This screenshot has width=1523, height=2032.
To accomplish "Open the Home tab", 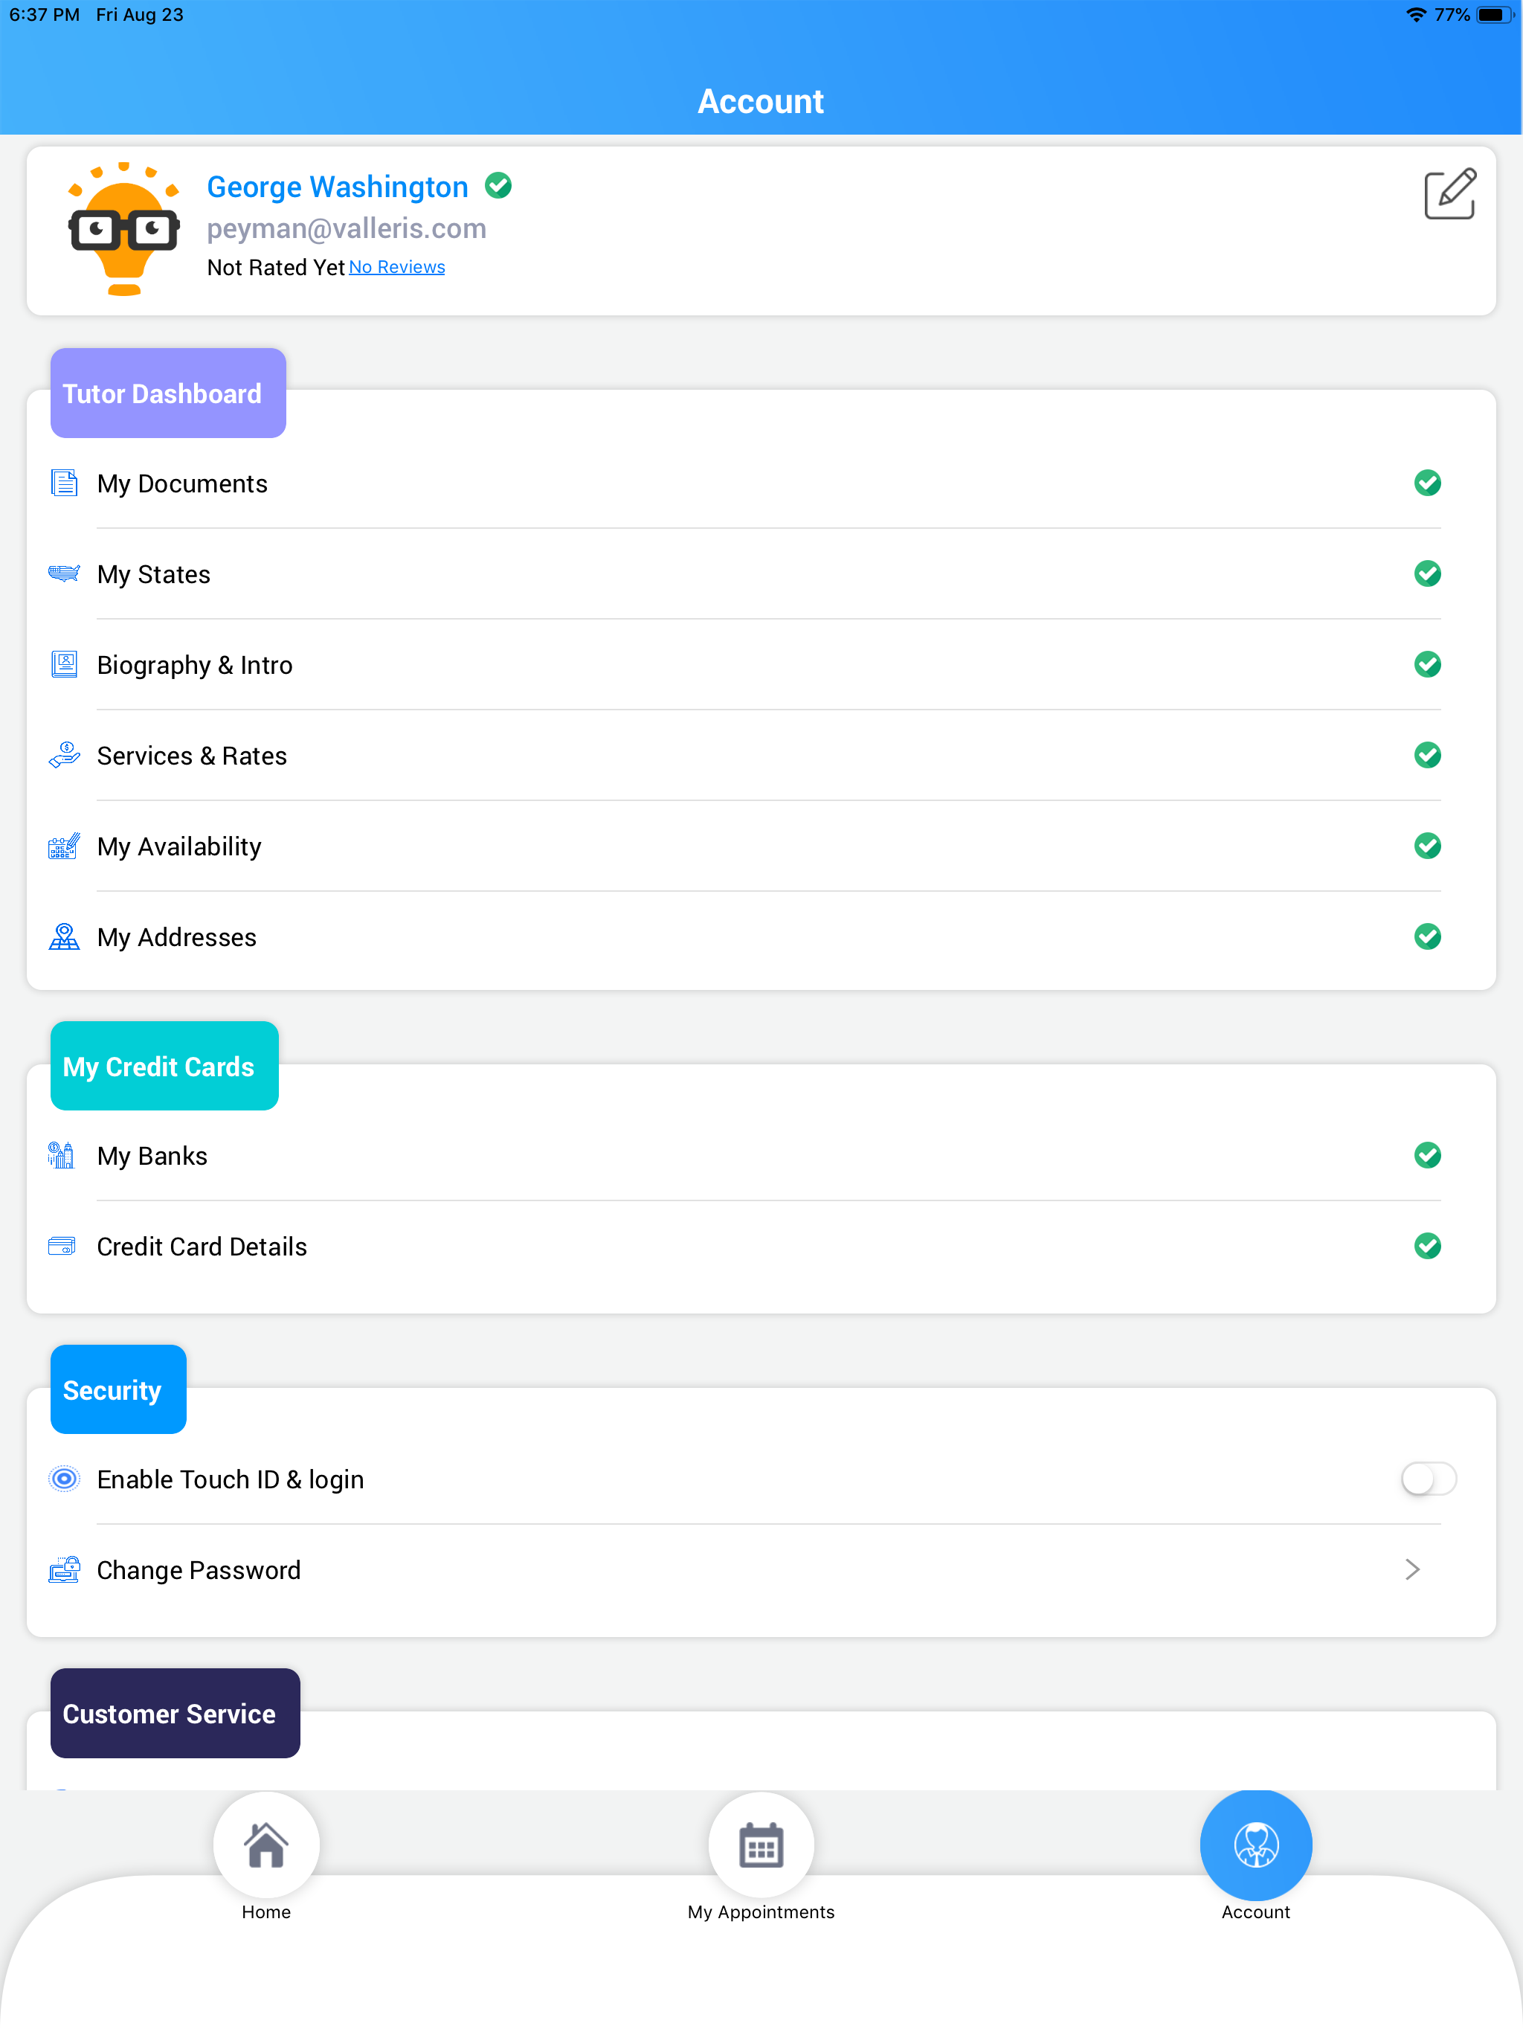I will coord(265,1845).
